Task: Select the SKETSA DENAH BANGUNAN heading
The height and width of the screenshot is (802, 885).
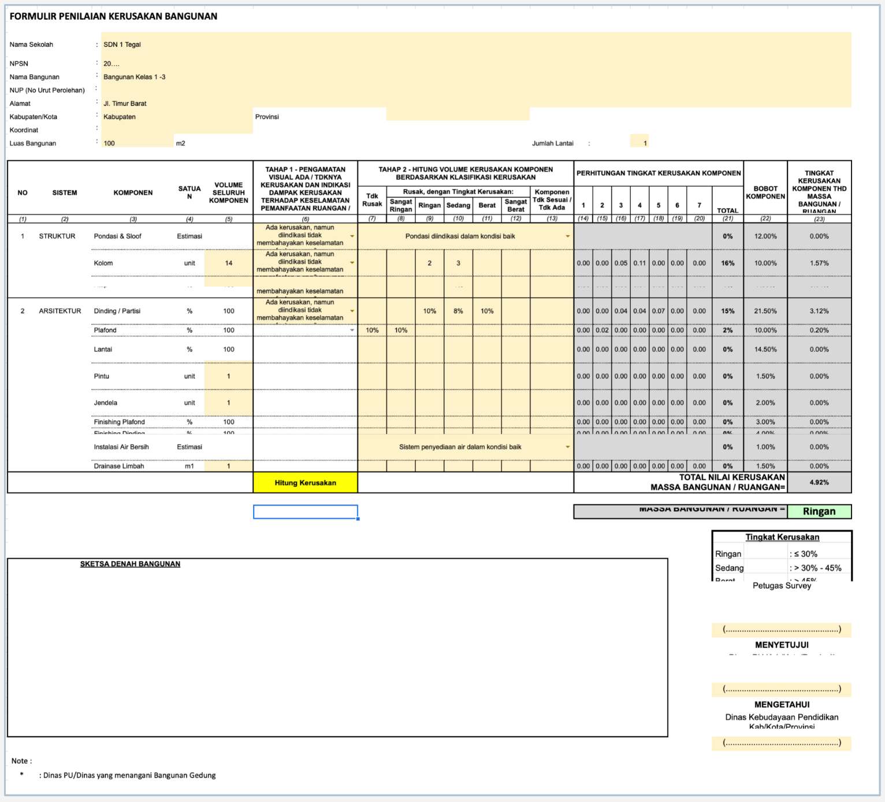Action: coord(130,564)
